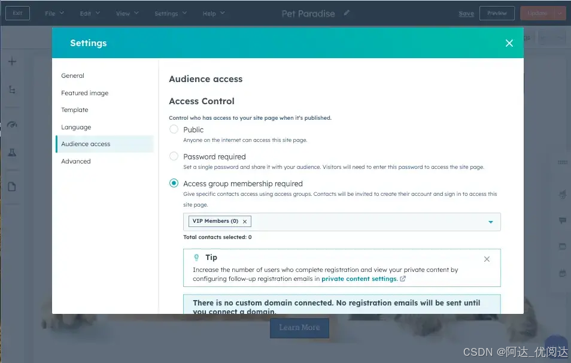Click the pencil icon beside Pet Paradise

(x=347, y=13)
